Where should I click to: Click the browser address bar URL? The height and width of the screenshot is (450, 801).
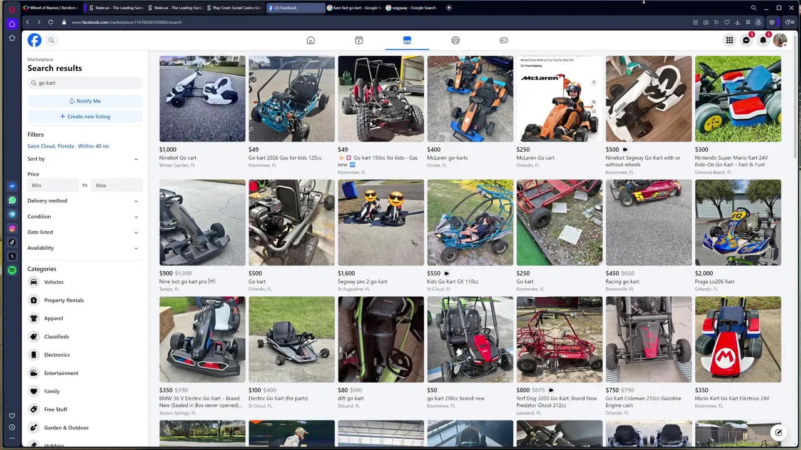(126, 22)
